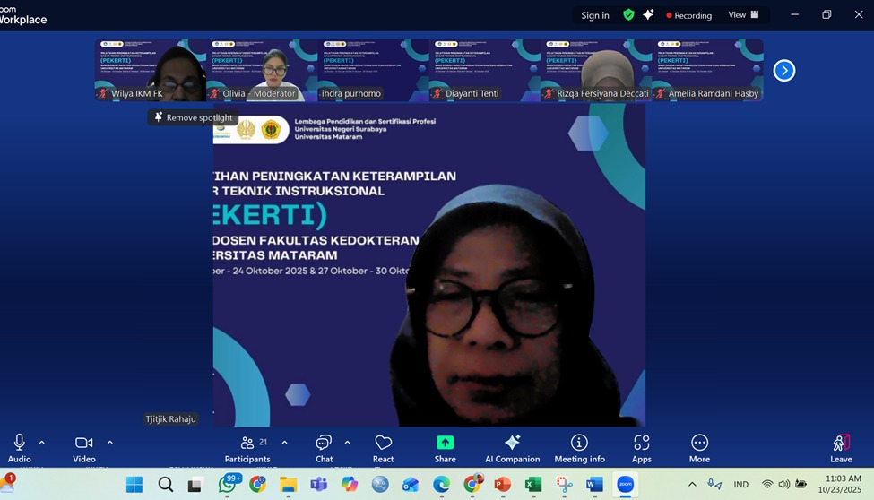
Task: Open the View layout menu
Action: (743, 15)
